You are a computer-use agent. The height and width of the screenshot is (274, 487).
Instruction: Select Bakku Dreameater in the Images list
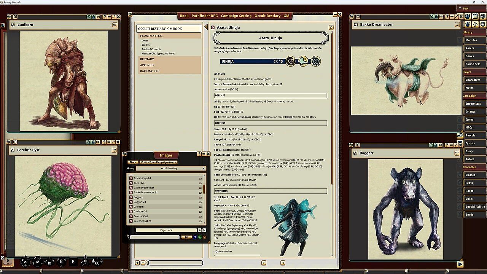point(166,188)
